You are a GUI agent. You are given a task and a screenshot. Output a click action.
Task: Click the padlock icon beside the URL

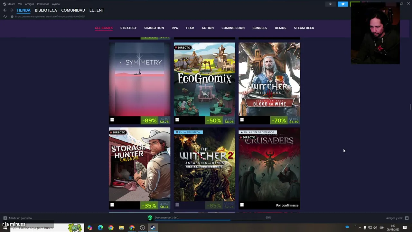12,16
